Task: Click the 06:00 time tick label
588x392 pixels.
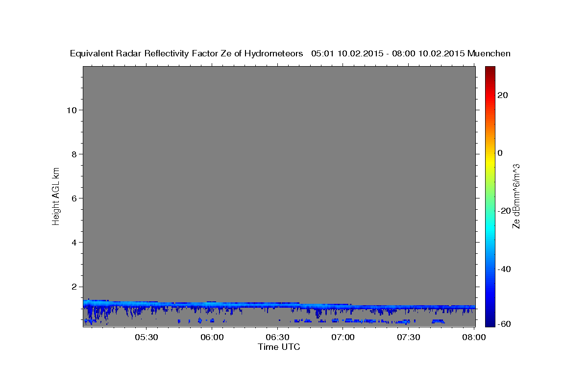Action: [x=212, y=337]
